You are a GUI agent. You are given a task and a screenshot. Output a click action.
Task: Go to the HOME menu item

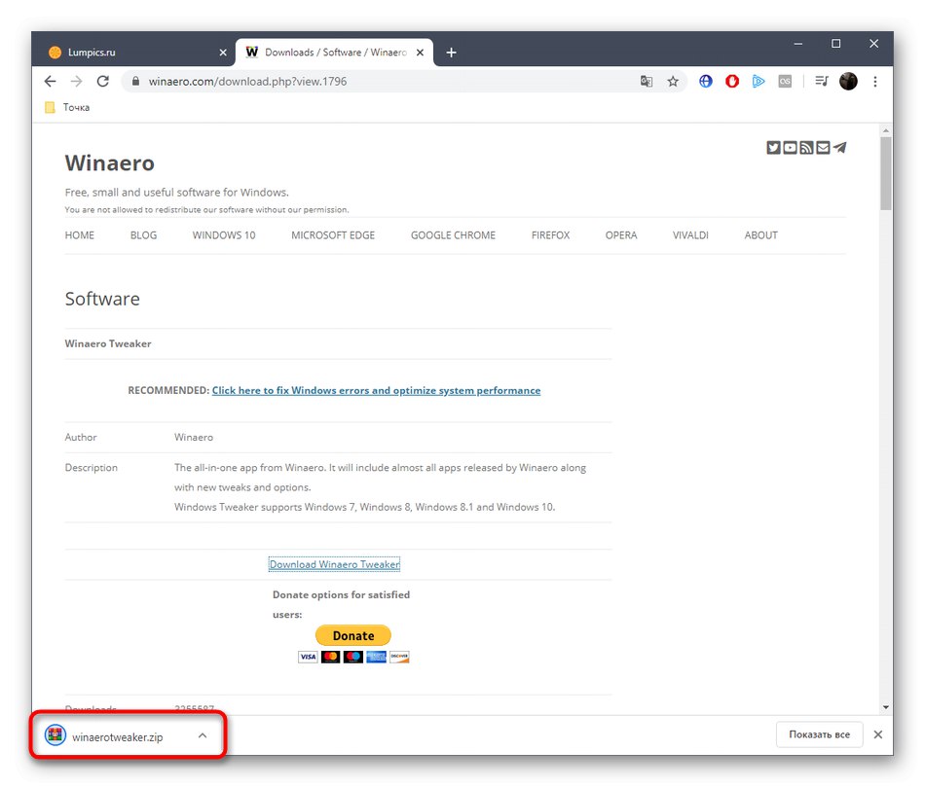coord(80,235)
